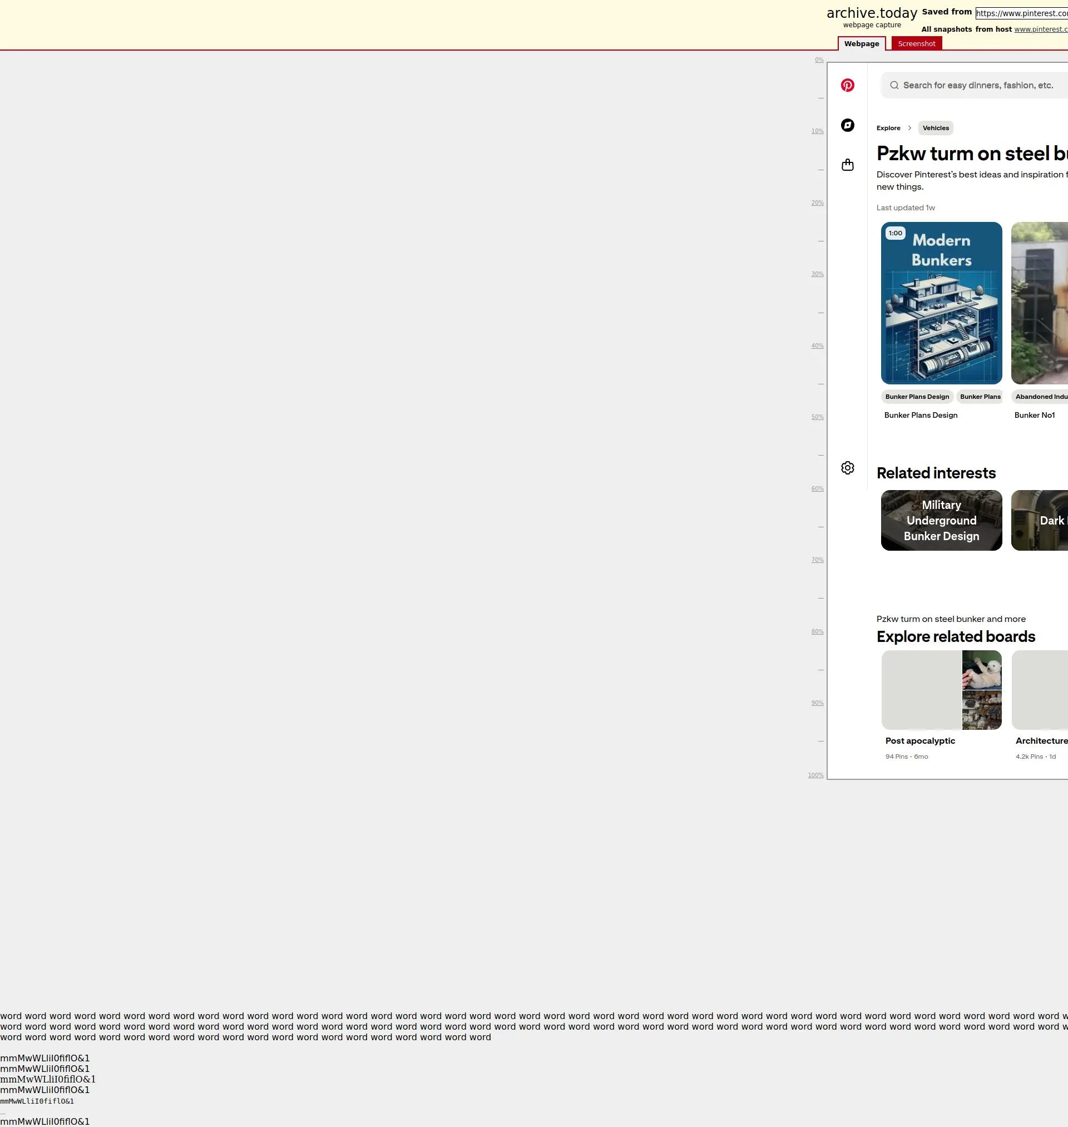Click the Explore breadcrumb link
The image size is (1068, 1127).
click(888, 128)
